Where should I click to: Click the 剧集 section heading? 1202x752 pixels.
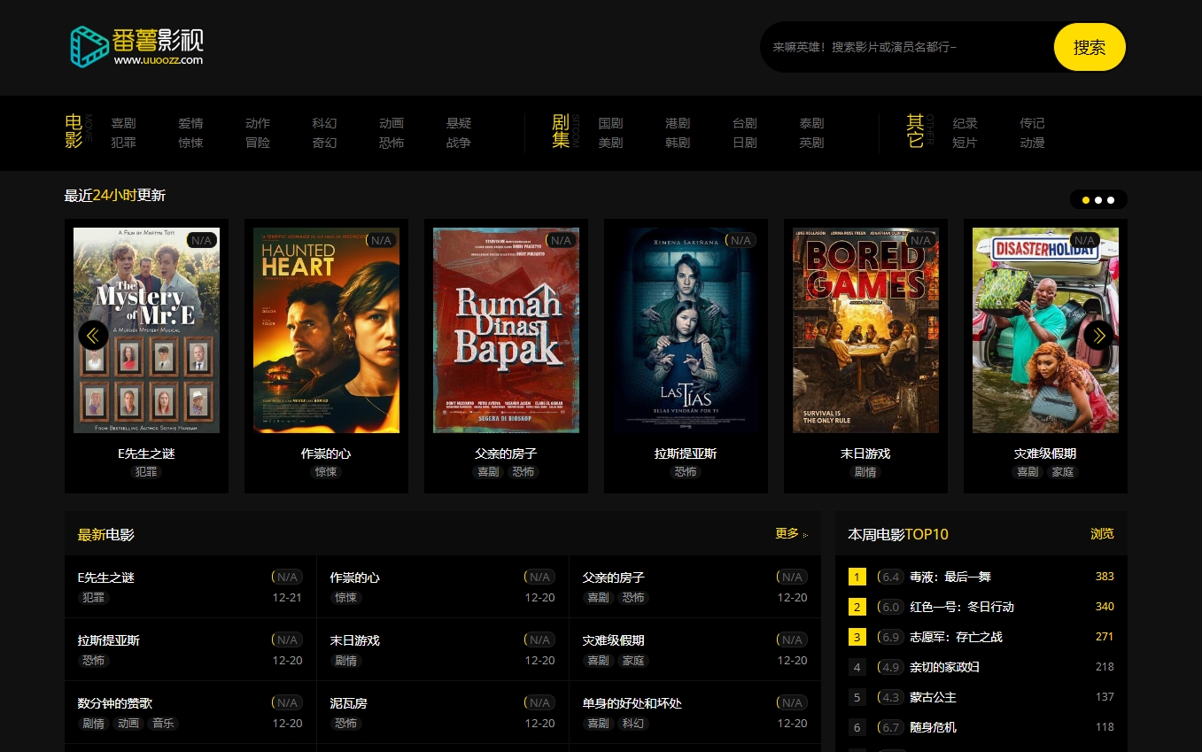point(561,131)
